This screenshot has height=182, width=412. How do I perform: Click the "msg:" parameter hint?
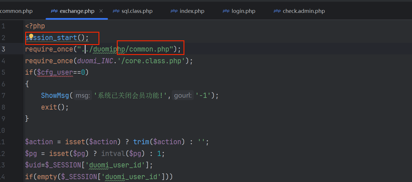click(82, 95)
